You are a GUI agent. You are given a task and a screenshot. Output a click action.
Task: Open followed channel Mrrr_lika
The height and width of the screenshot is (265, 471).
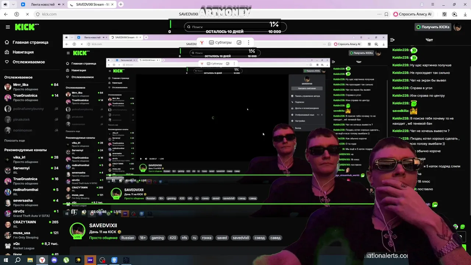[x=31, y=87]
